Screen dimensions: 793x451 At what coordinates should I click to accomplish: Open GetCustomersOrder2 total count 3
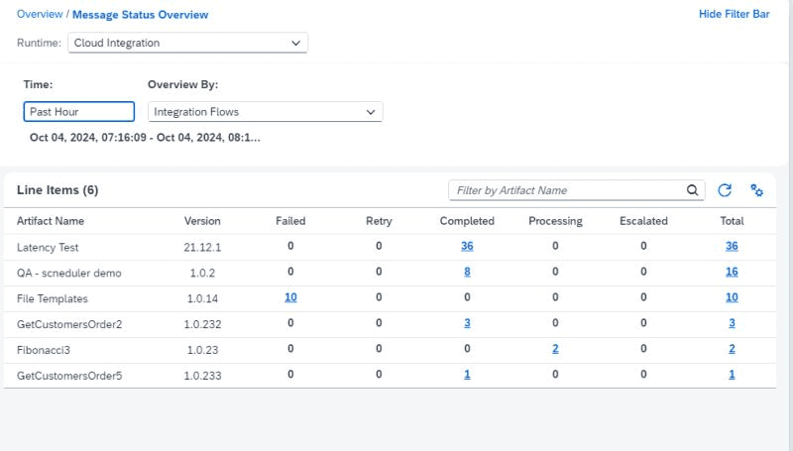point(732,323)
